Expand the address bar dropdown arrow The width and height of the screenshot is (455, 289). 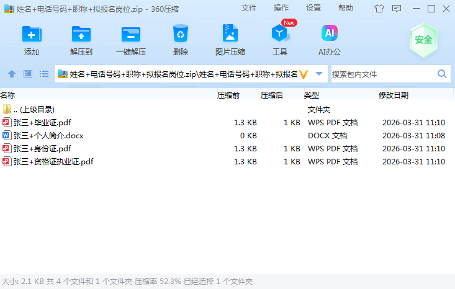(x=319, y=74)
